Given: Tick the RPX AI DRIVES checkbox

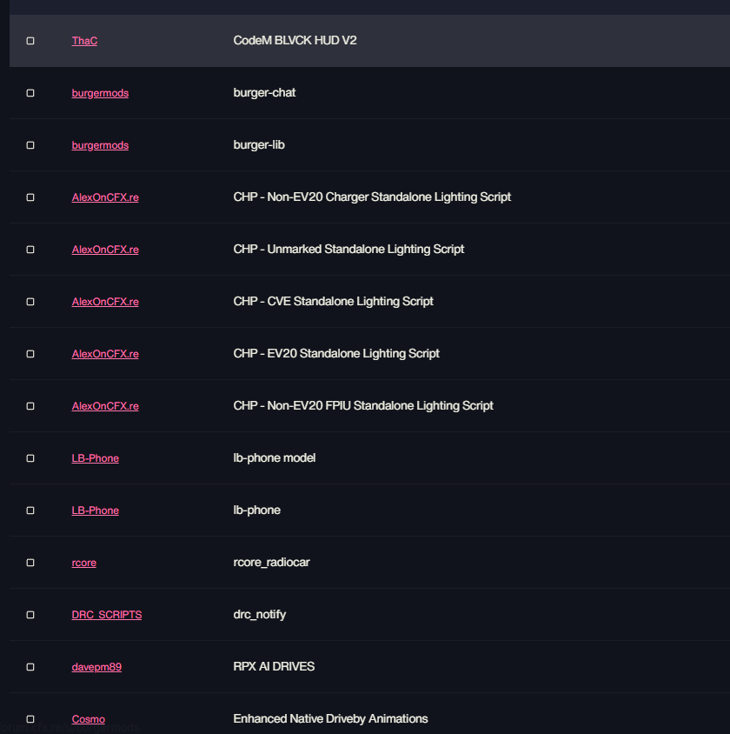Looking at the screenshot, I should coord(30,667).
